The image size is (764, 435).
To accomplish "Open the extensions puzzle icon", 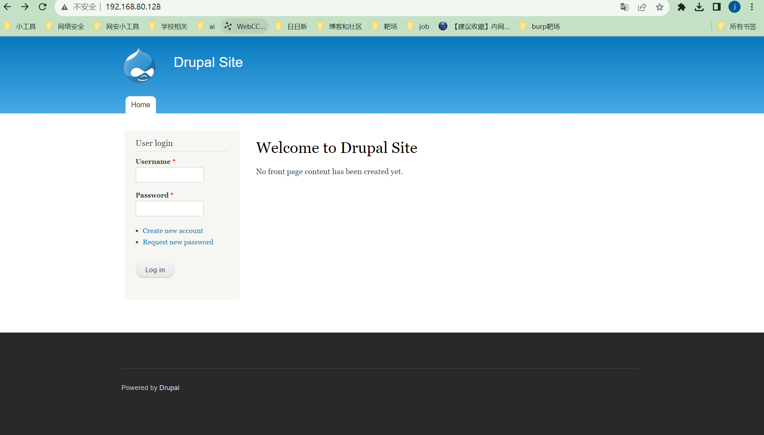I will 682,7.
